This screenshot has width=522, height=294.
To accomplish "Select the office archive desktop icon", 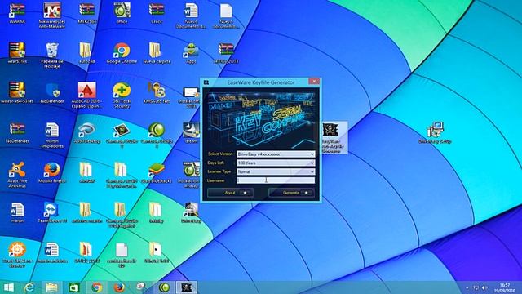I will 122,13.
